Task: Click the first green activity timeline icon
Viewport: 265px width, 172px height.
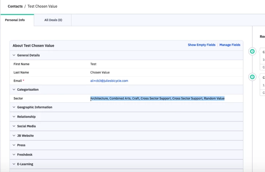Action: coord(252,51)
